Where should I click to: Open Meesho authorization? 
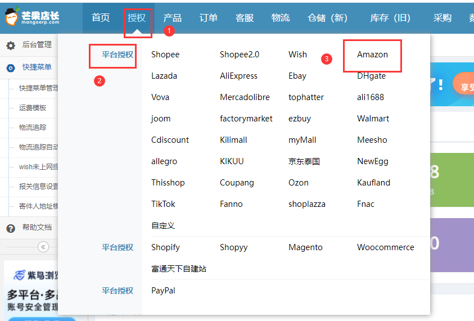(x=372, y=140)
